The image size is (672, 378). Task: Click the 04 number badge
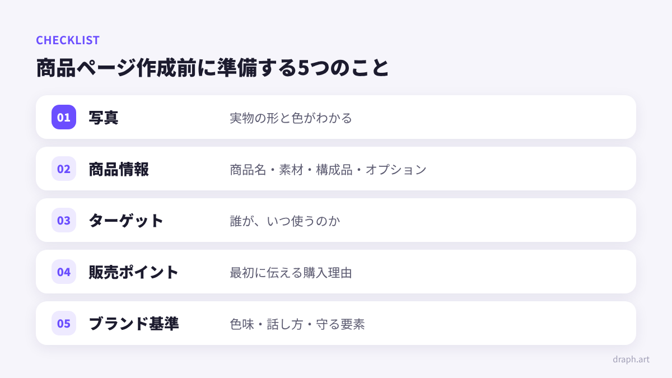[x=64, y=272]
